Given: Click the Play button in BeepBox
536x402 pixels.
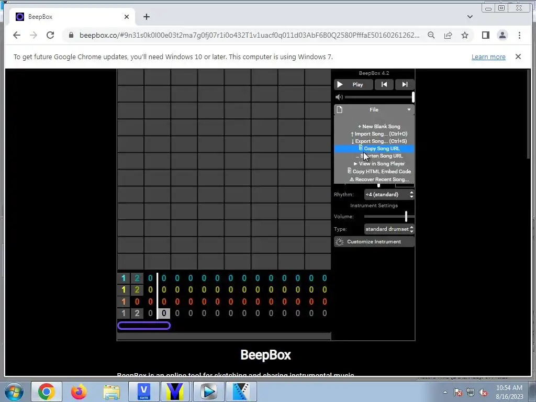Looking at the screenshot, I should pos(353,84).
